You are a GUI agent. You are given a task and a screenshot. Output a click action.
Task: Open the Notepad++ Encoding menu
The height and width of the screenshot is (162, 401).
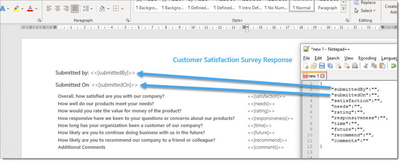[x=367, y=58]
